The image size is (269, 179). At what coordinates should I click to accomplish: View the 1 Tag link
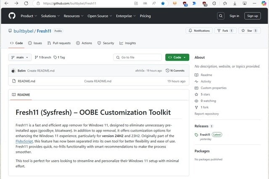tap(59, 57)
